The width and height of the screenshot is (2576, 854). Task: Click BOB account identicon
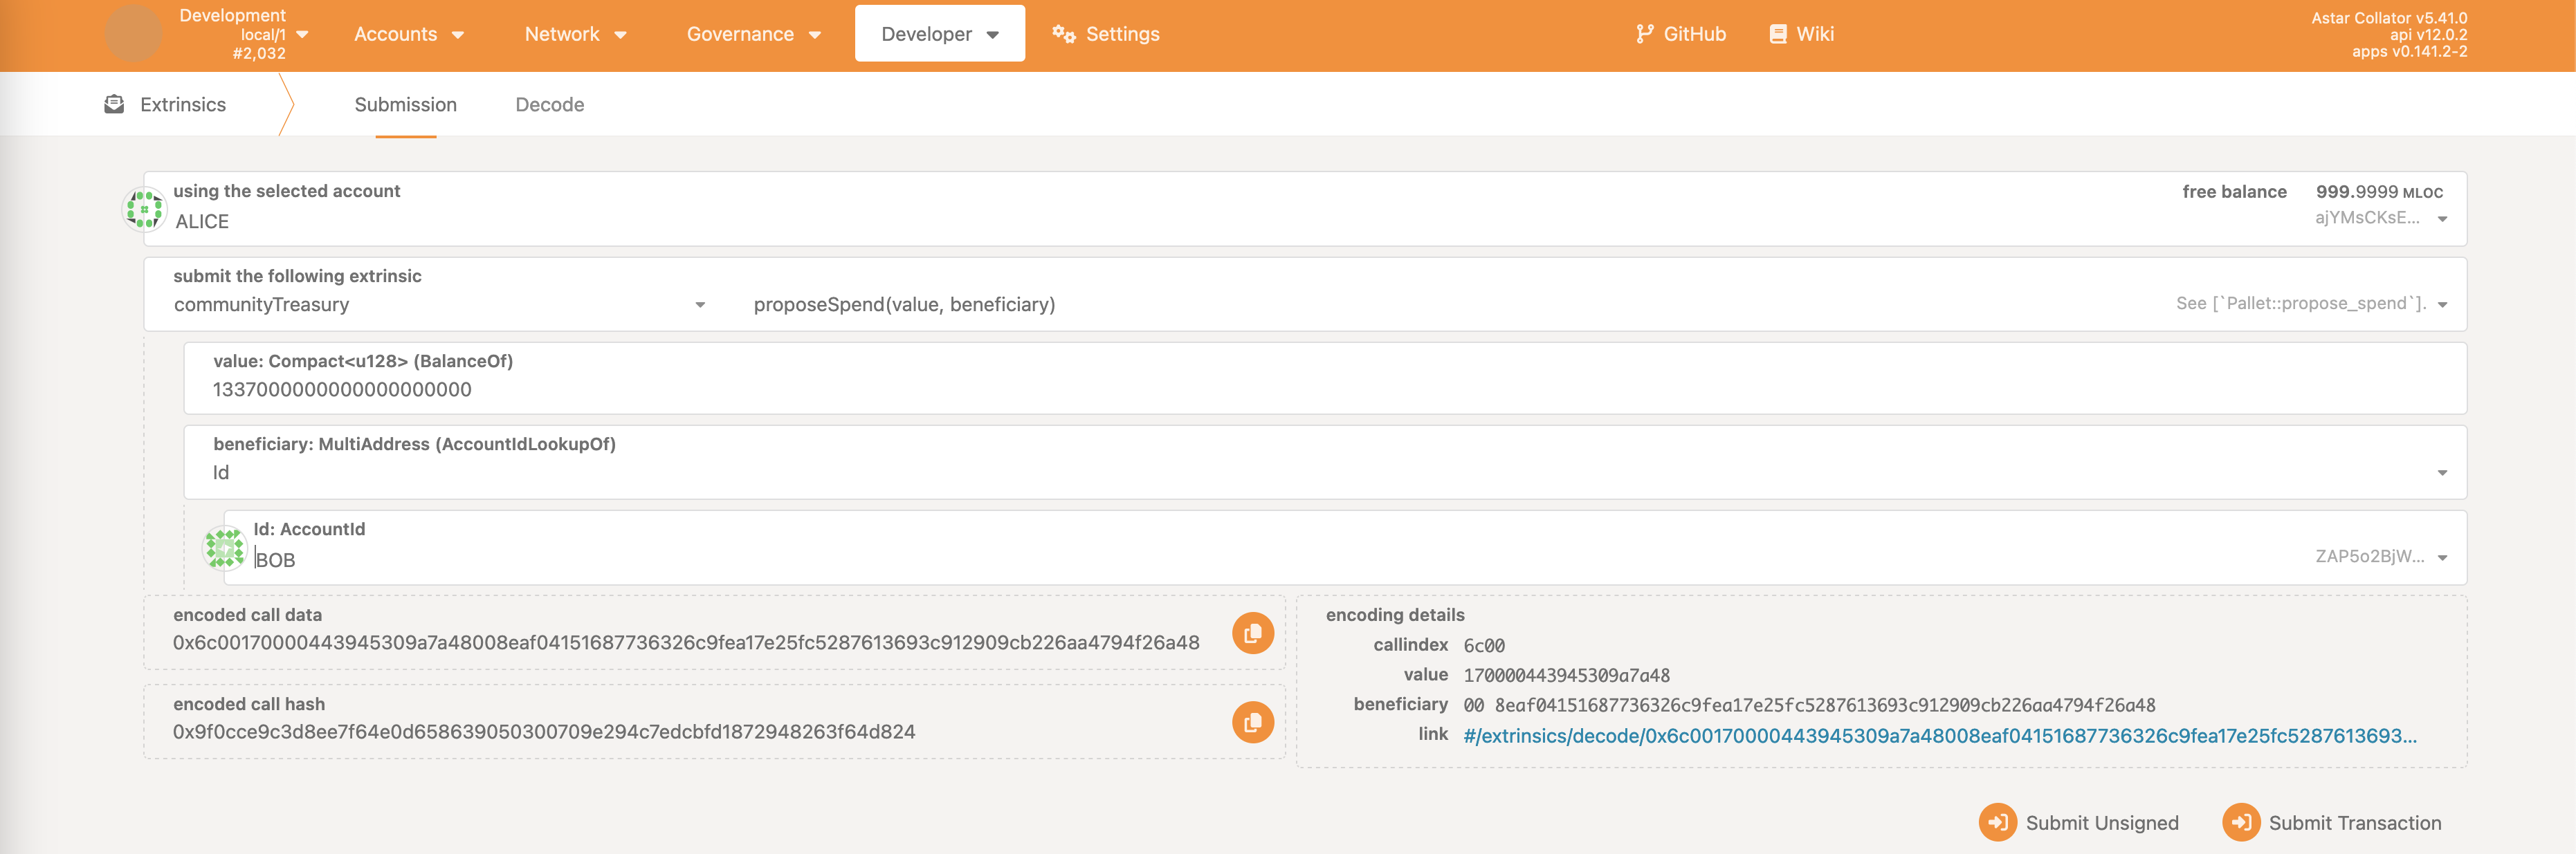tap(224, 548)
